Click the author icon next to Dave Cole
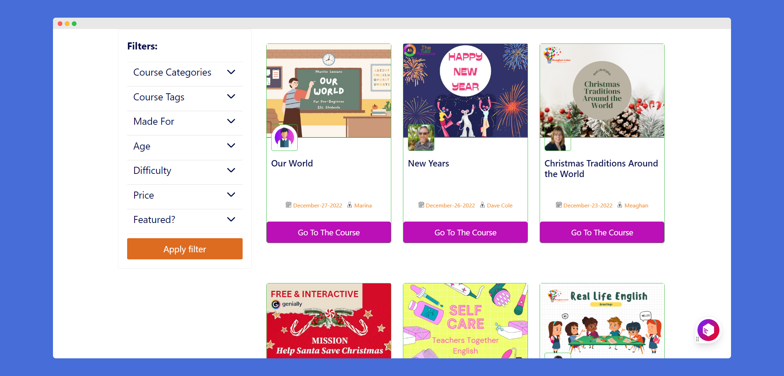The height and width of the screenshot is (376, 784). point(482,205)
